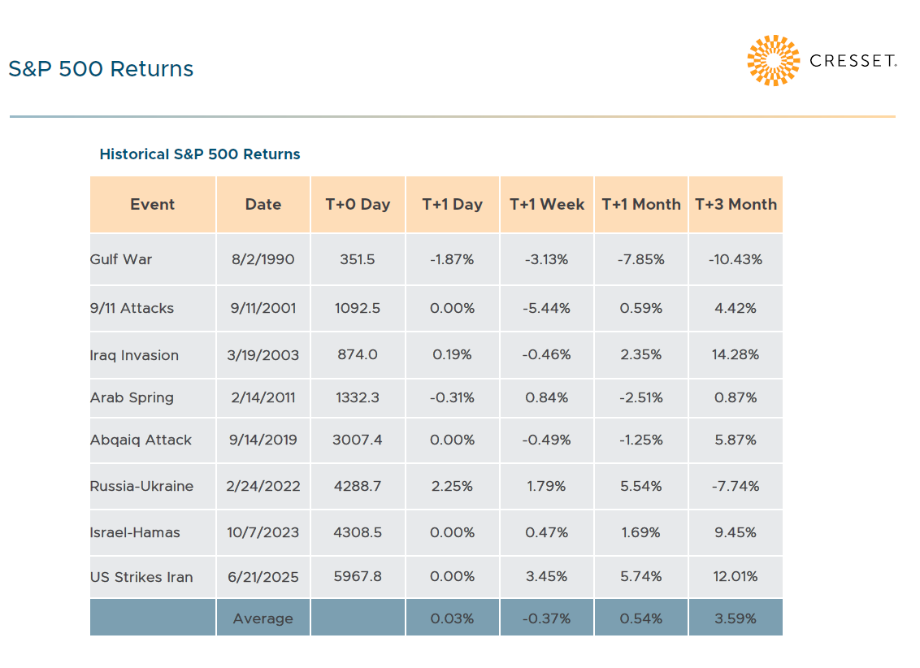Select the US Strikes Iran 5967.8 value
920x668 pixels.
pos(358,577)
